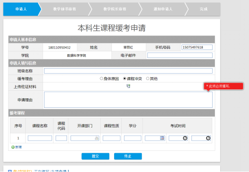Click the department picker icon in 开课部门 field

97,138
